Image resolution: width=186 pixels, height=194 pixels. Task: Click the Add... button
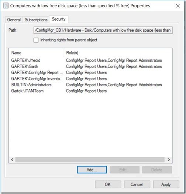(x=92, y=170)
